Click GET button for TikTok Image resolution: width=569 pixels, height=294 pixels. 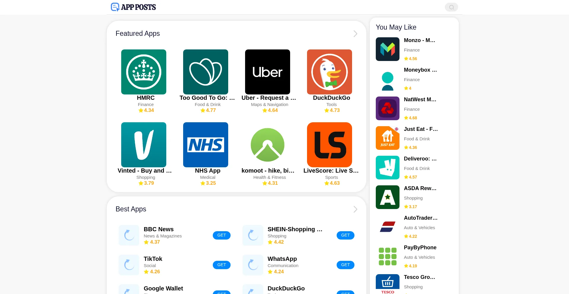(x=222, y=265)
